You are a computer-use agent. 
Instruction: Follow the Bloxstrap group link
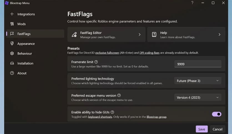(156, 117)
